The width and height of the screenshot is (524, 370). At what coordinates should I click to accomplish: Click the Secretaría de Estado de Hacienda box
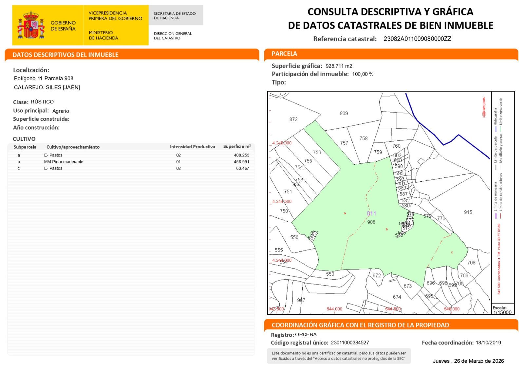[176, 15]
